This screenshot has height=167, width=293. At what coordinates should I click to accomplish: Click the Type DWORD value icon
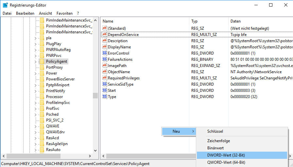pos(104,96)
